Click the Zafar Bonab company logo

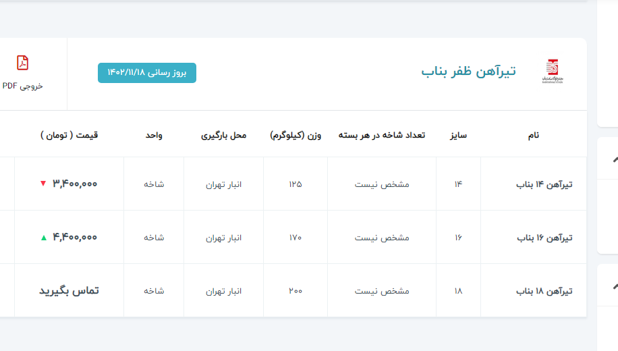pyautogui.click(x=552, y=70)
